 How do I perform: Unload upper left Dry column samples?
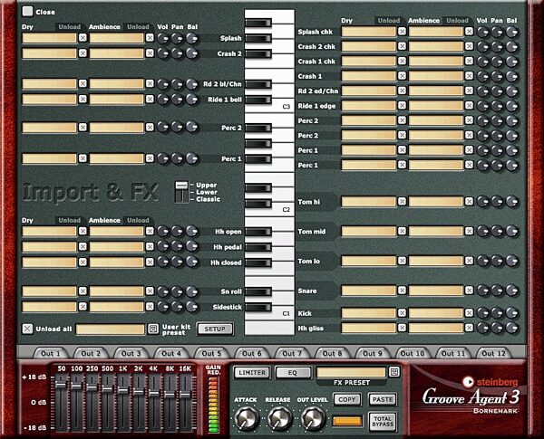[x=70, y=26]
